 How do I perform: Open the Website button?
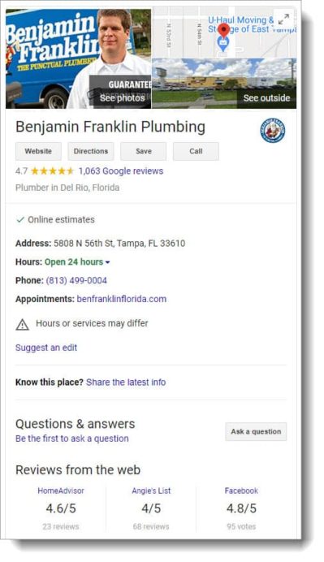pos(38,151)
